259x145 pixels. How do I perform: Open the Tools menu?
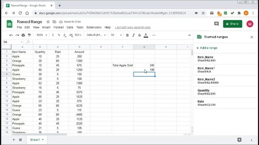pos(80,27)
